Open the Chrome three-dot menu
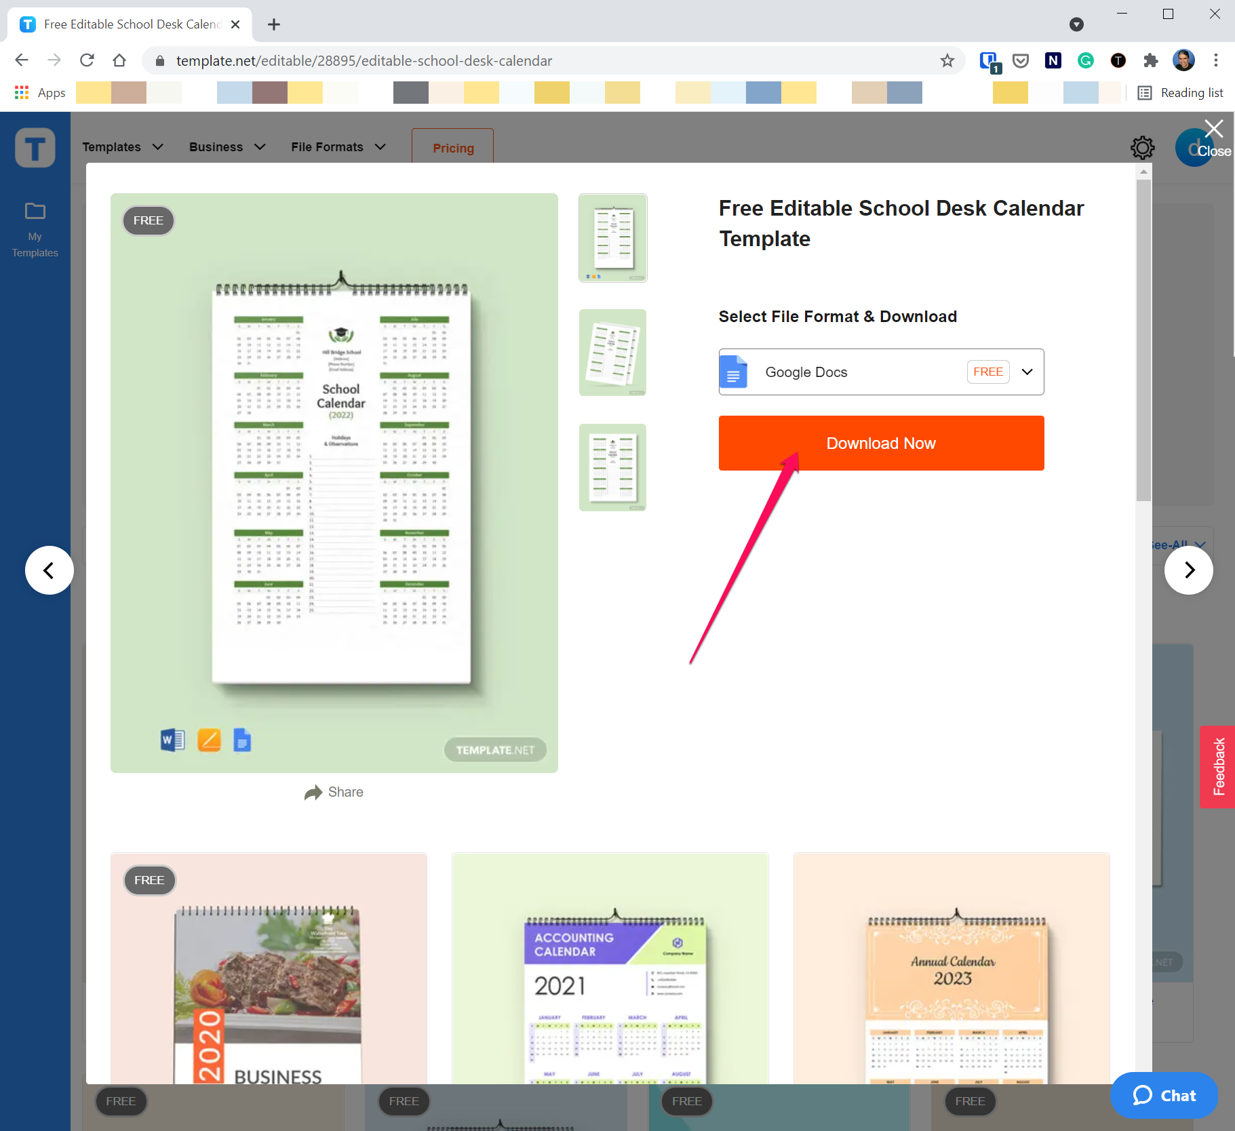The image size is (1235, 1131). (x=1216, y=60)
